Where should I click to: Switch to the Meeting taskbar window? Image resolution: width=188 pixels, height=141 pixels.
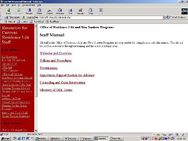coord(42,139)
